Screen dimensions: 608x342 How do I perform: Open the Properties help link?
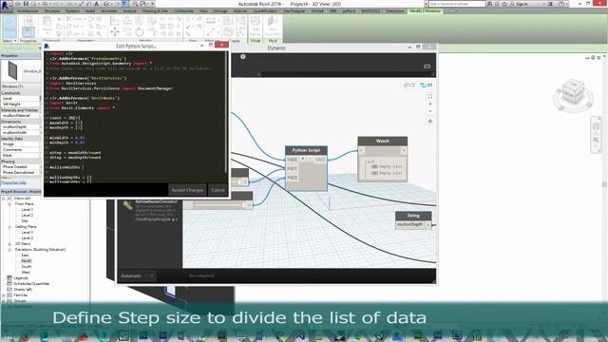[13, 182]
